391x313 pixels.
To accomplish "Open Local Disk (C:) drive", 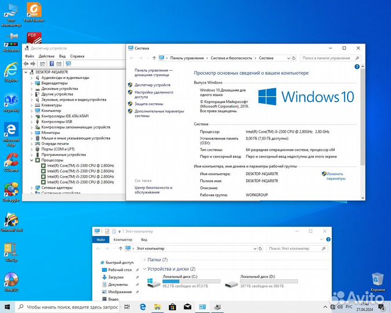I will 184,281.
